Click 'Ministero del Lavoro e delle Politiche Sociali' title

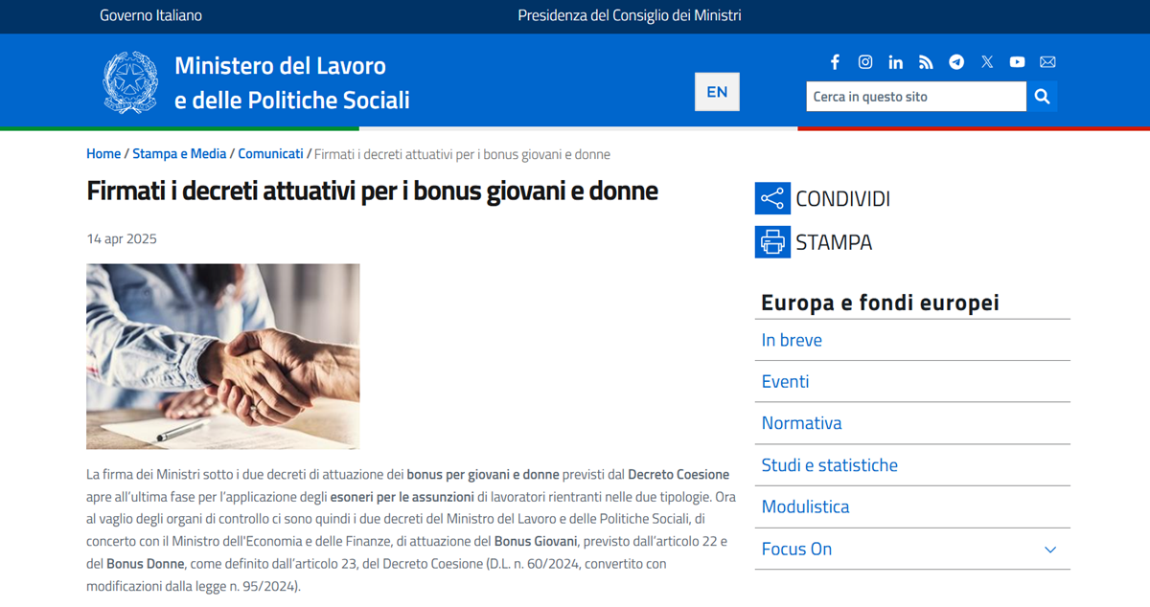tap(291, 82)
